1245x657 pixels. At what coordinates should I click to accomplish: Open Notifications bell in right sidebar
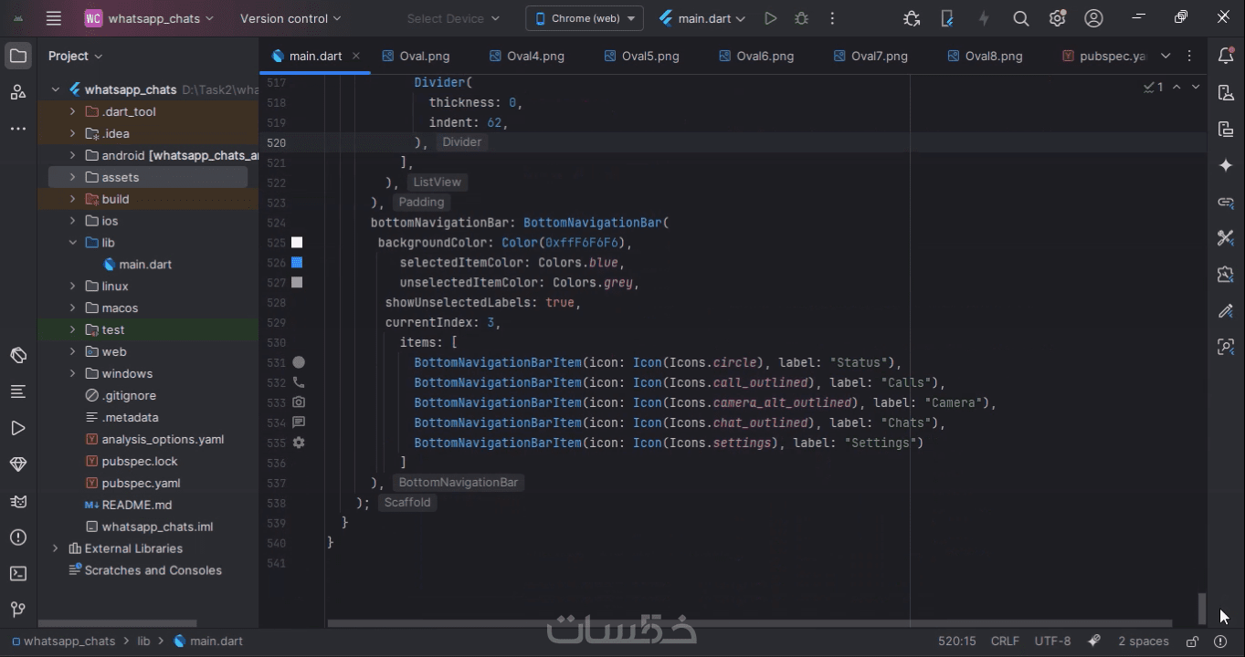(x=1226, y=56)
